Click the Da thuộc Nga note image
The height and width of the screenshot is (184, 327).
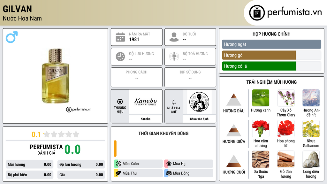pos(261,159)
